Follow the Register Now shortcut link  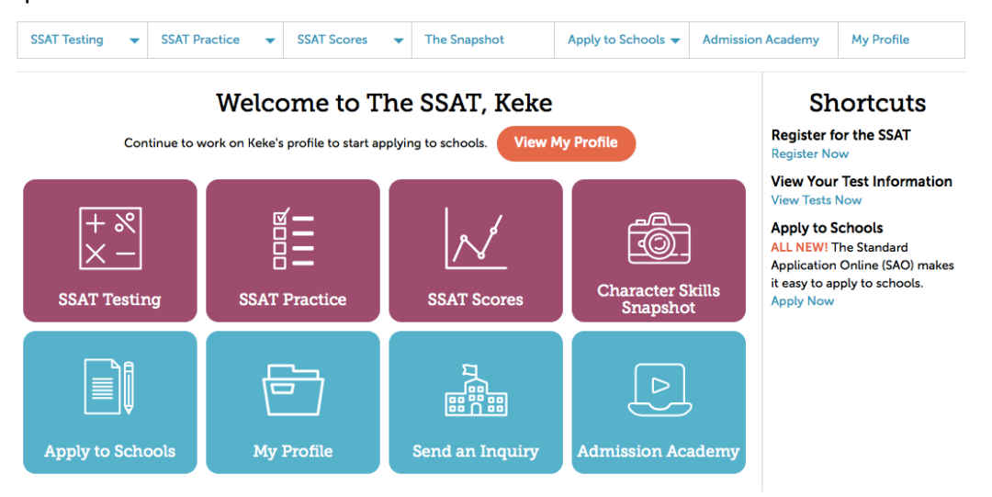coord(810,153)
